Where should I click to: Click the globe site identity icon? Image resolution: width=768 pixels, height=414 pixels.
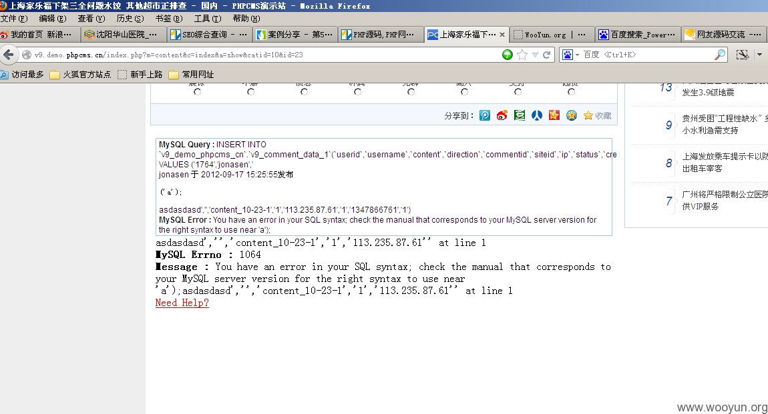27,55
